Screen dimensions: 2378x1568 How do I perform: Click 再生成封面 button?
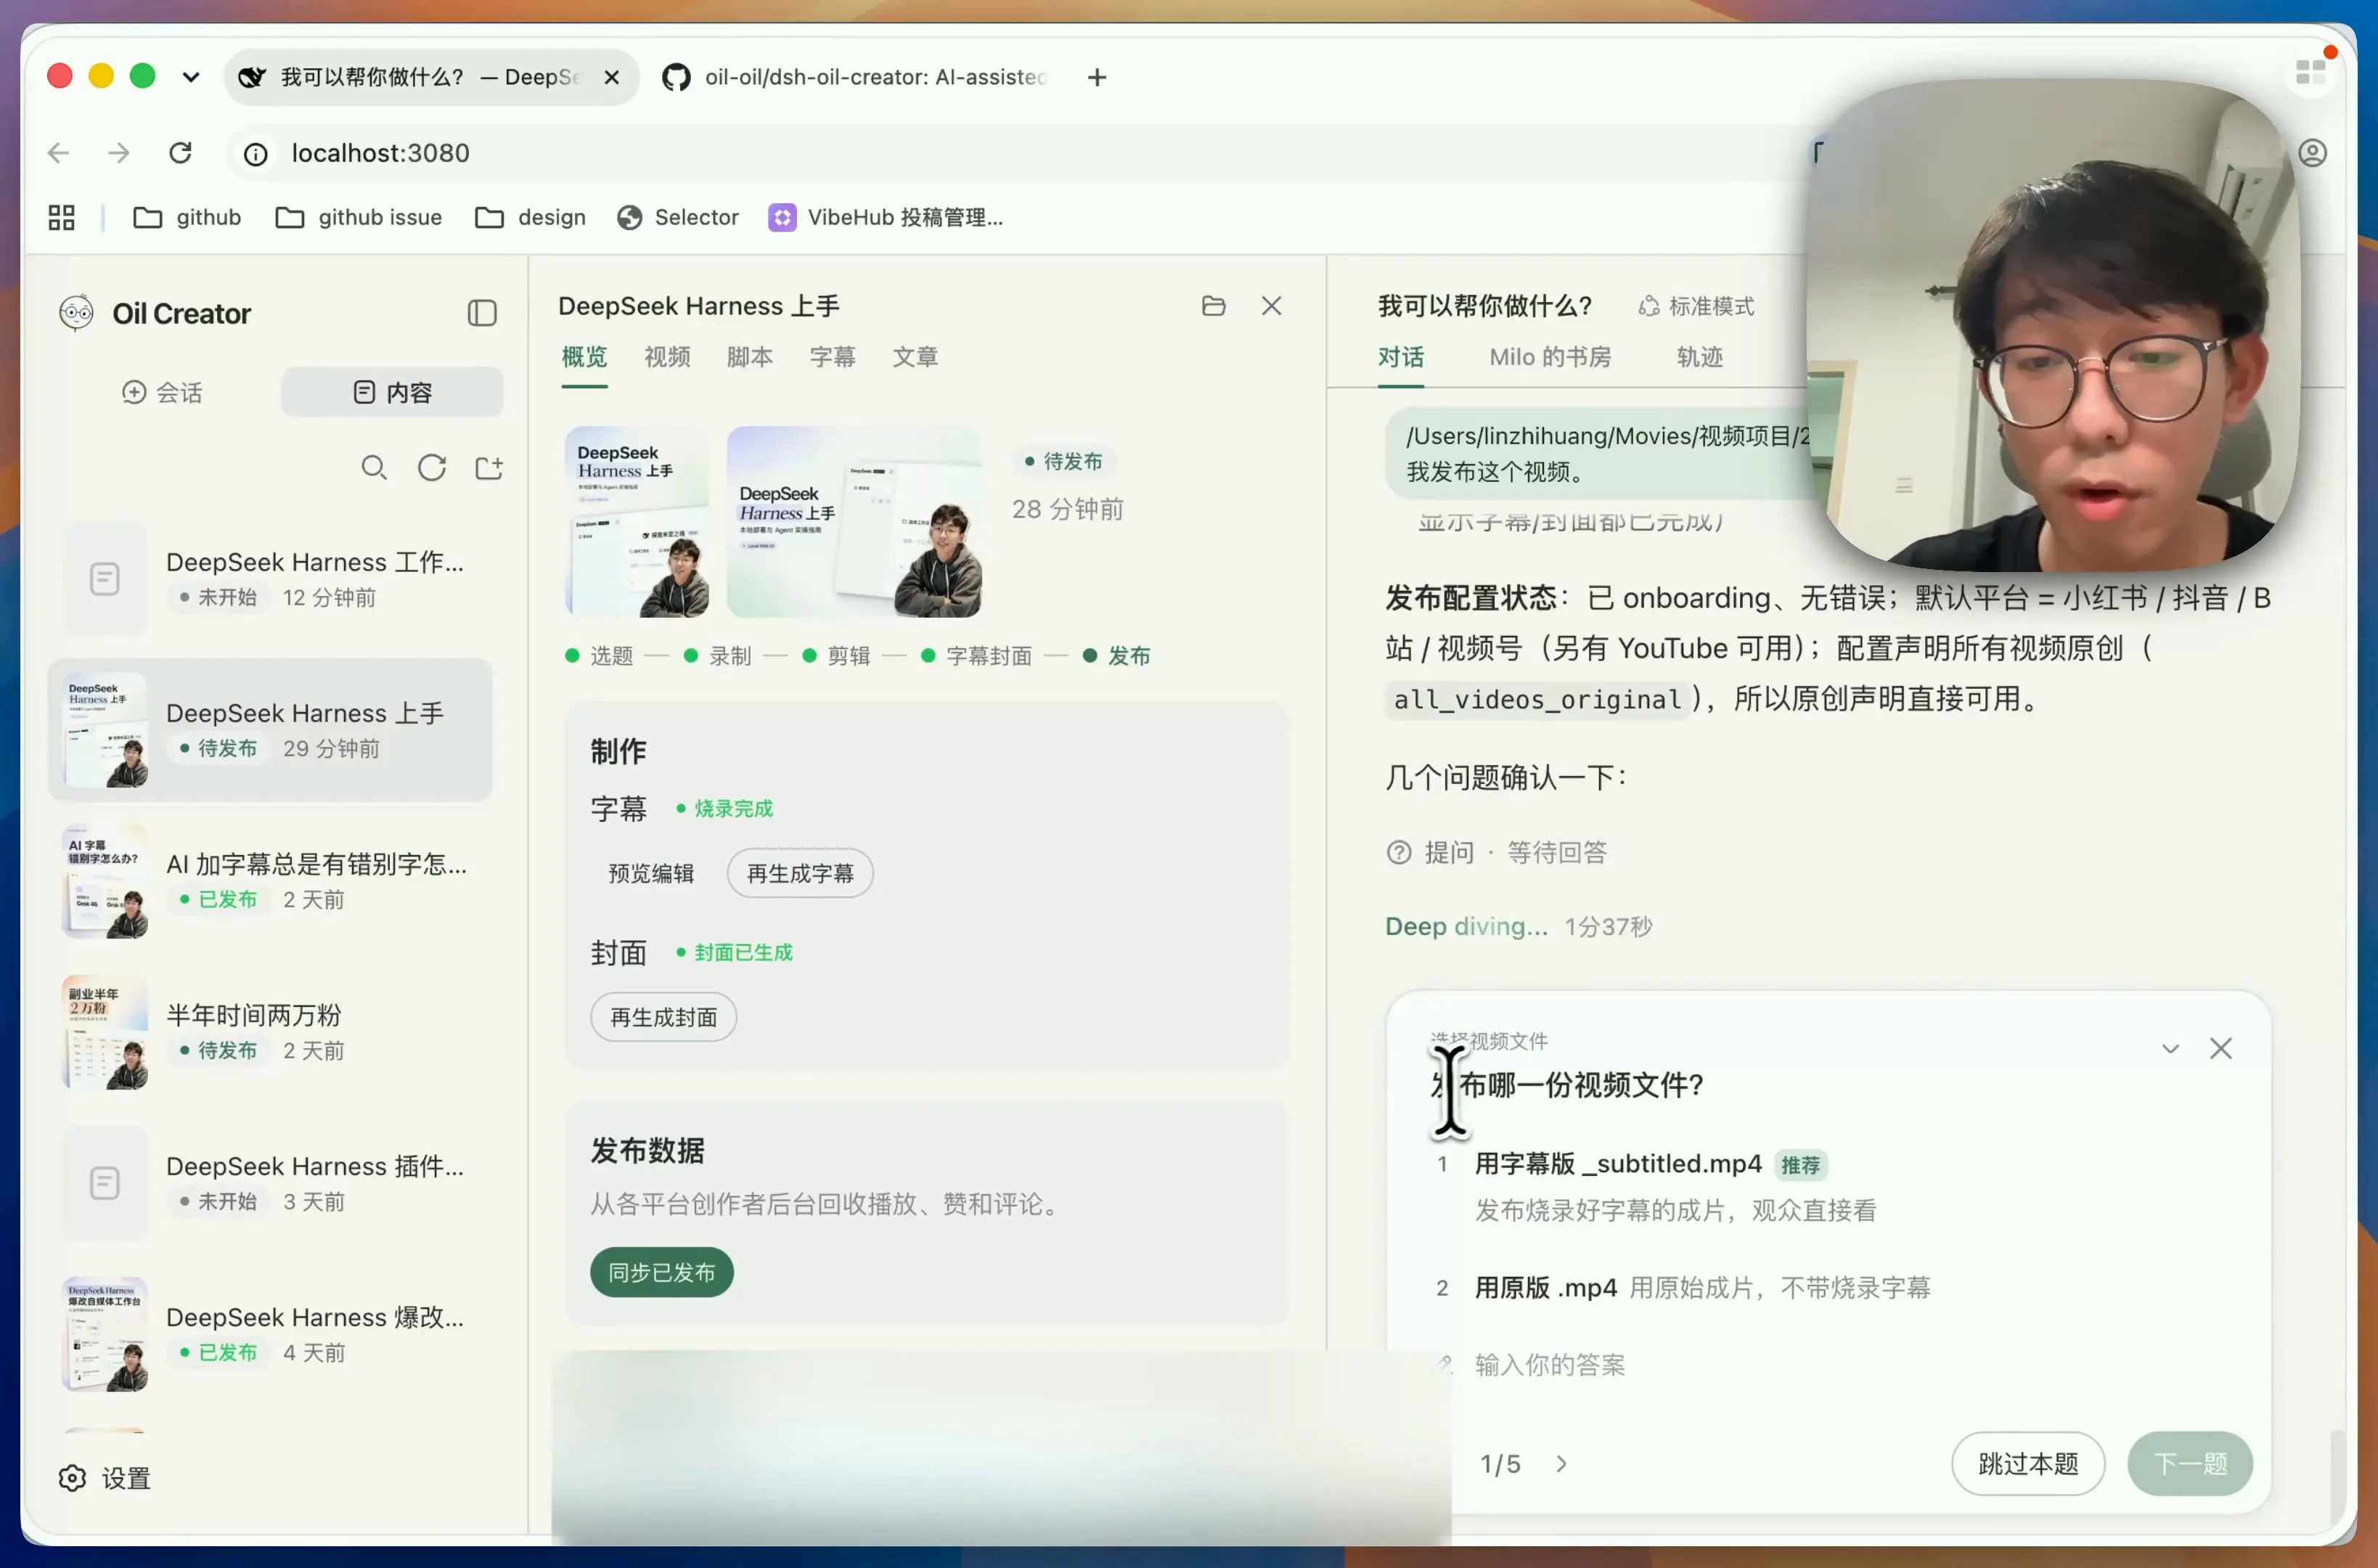663,1017
